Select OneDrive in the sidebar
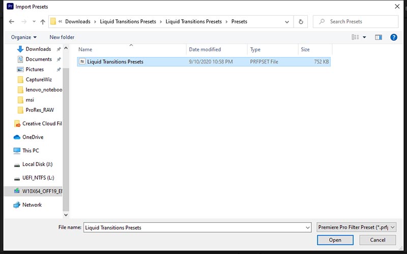Screen dimensions: 407x254 click(x=28, y=137)
